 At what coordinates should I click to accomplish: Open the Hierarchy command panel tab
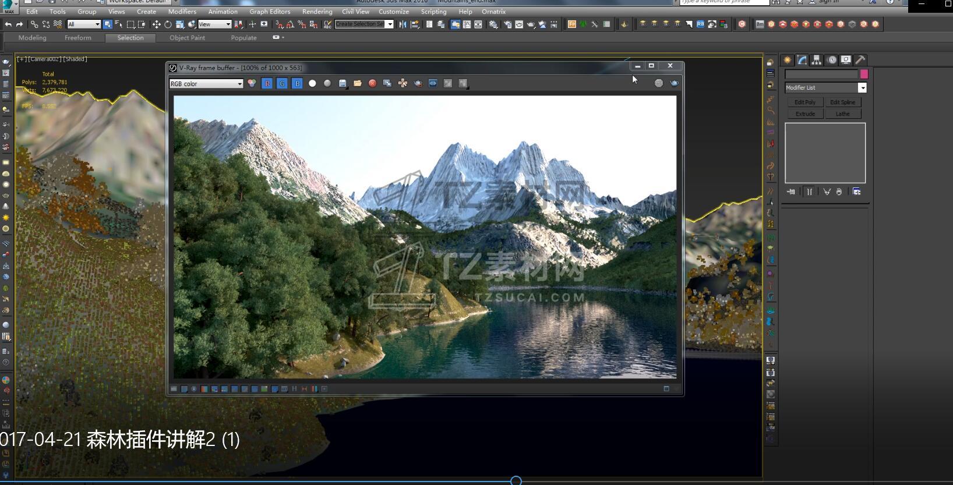tap(817, 60)
